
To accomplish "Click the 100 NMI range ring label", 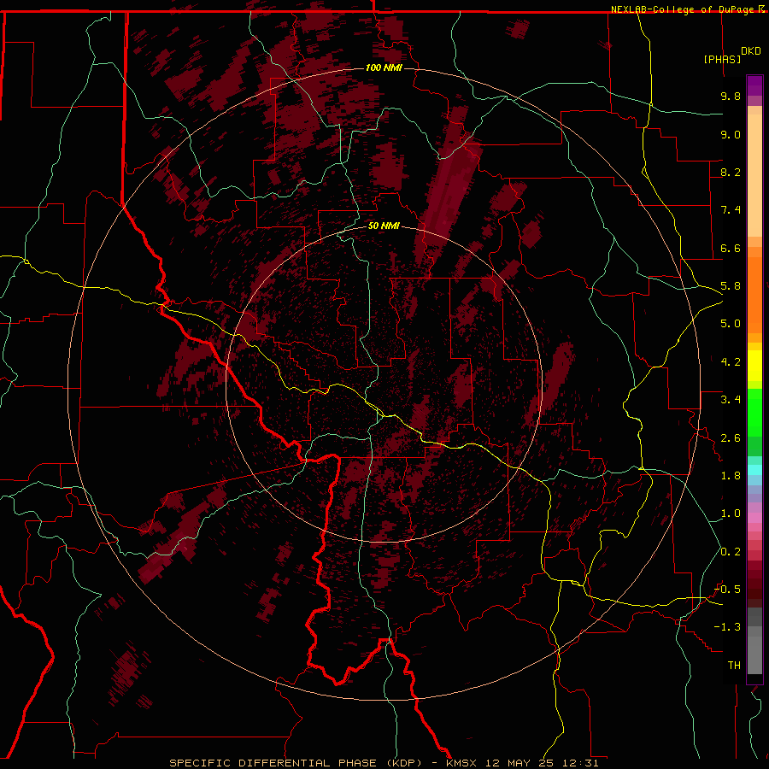I will tap(384, 68).
